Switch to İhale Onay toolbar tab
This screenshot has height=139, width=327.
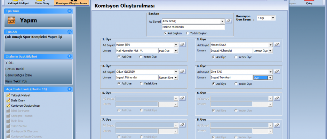point(42,2)
